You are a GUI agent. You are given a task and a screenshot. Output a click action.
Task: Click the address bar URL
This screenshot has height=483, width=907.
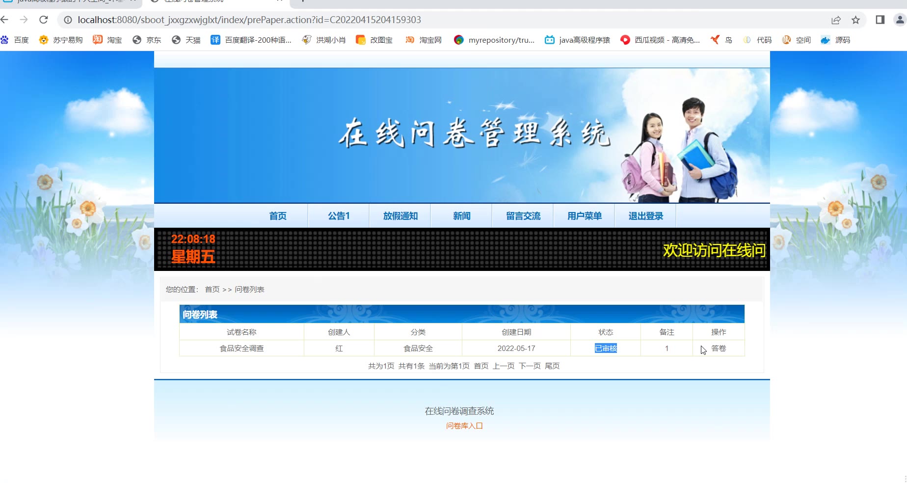249,20
